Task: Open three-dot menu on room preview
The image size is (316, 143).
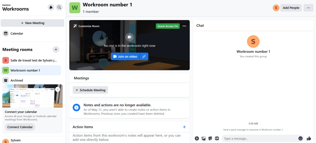Action: click(184, 26)
